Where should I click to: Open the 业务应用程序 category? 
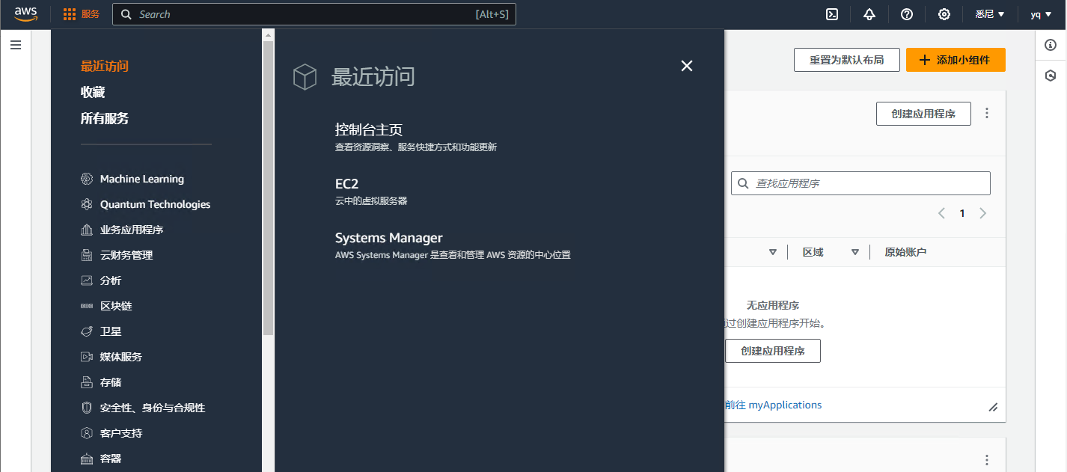pos(132,230)
